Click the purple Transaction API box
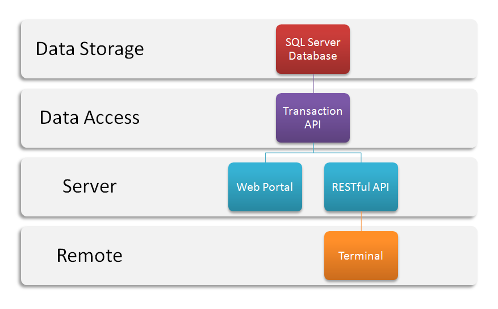Screen dimensions: 498x309 313,118
